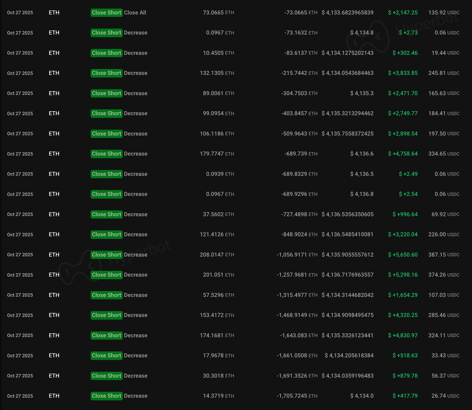Click the price $ 4,134.1275202143

348,53
